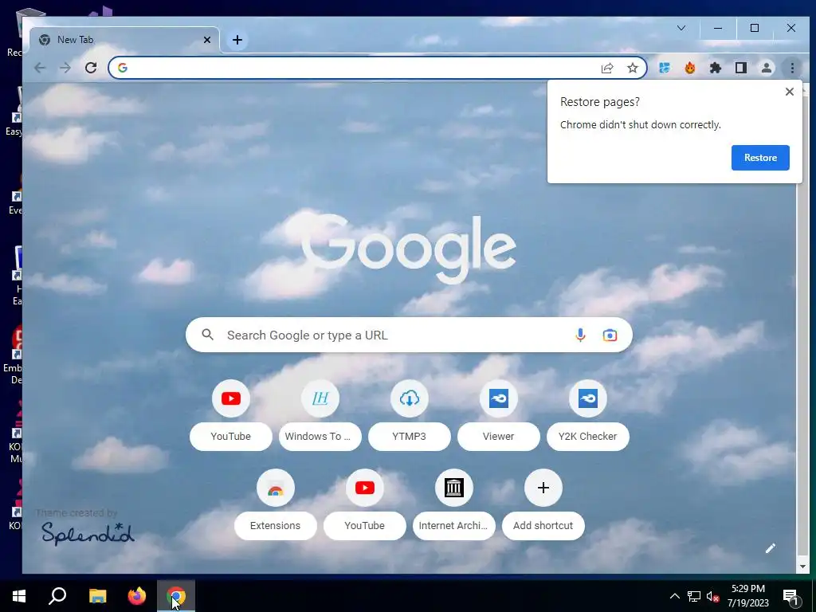The height and width of the screenshot is (612, 816).
Task: Open the Internet Archive shortcut
Action: point(453,506)
